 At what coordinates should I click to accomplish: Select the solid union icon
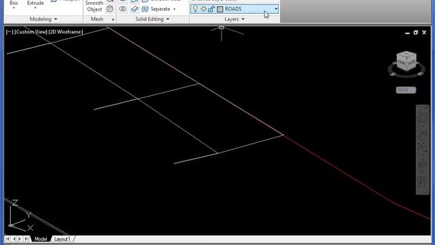[x=122, y=9]
